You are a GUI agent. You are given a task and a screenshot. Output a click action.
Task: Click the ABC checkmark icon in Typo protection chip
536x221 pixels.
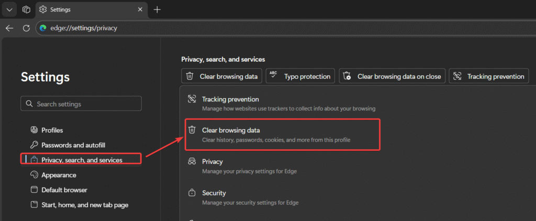point(273,75)
